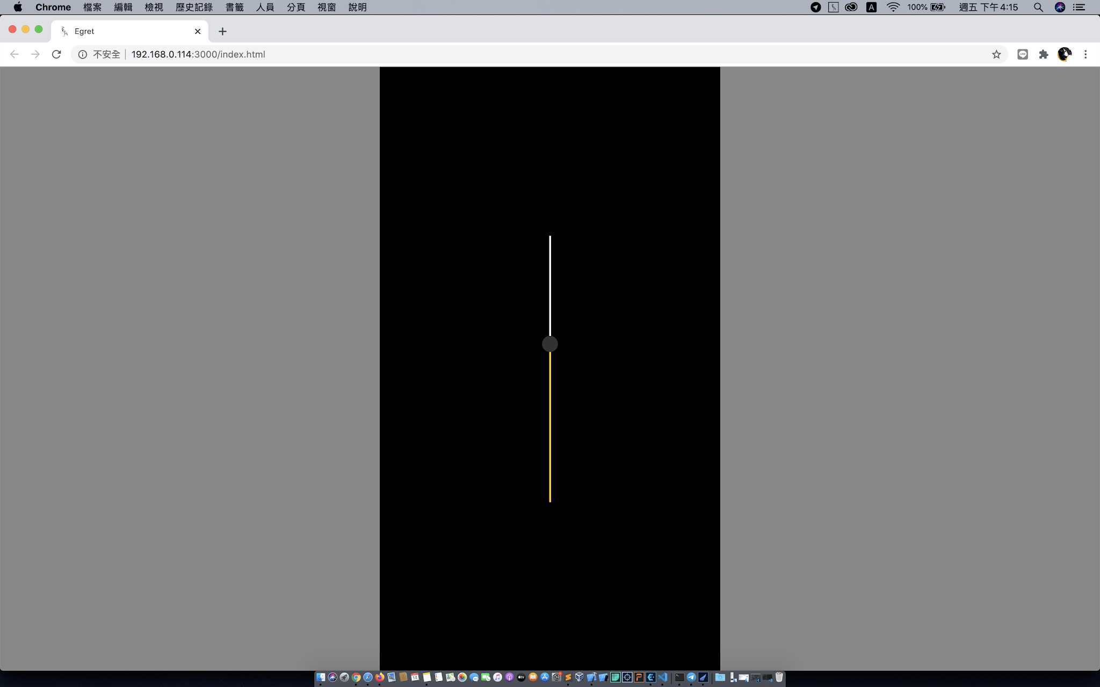Open the Terminal app from the Dock
This screenshot has width=1100, height=687.
(x=678, y=677)
